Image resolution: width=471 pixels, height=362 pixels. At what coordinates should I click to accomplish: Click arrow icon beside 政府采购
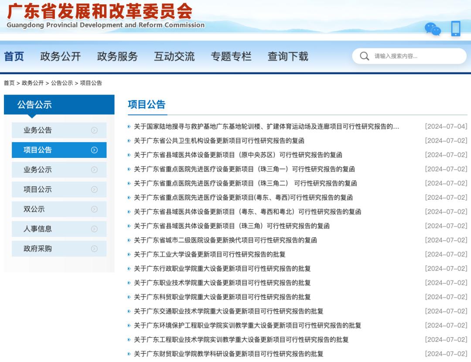pyautogui.click(x=94, y=249)
